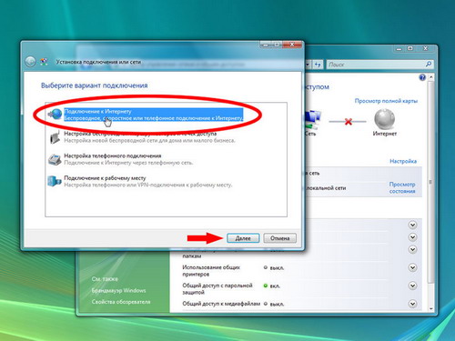Select the dial-up phone connection icon

[x=55, y=159]
